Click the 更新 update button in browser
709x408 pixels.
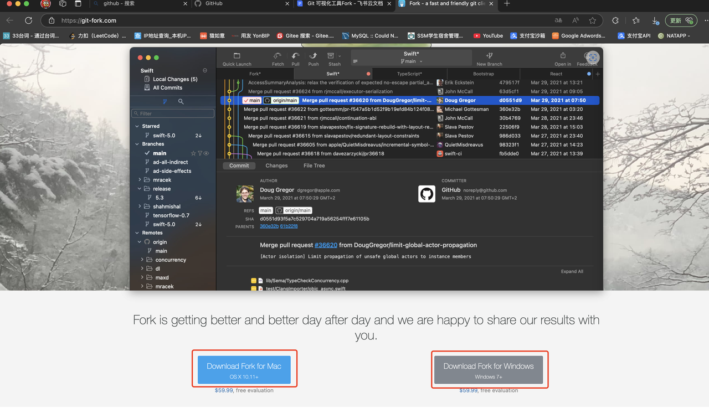point(681,20)
